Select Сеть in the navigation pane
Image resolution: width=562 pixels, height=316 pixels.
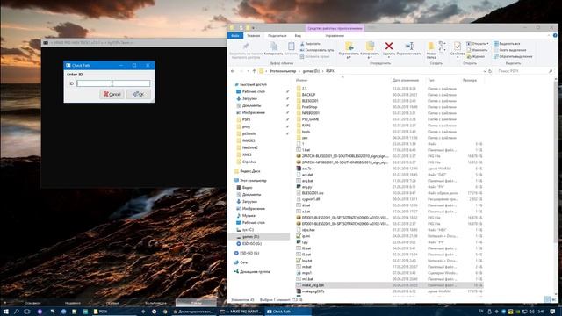(x=244, y=262)
